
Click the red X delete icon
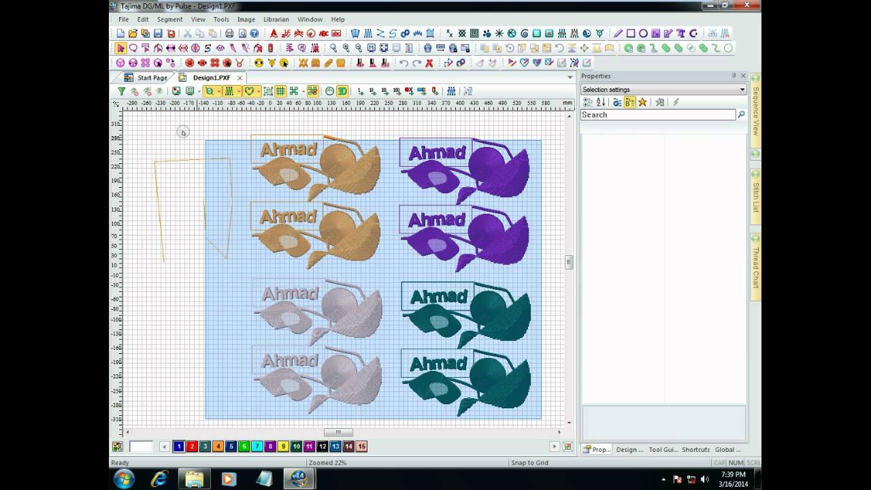click(x=429, y=63)
